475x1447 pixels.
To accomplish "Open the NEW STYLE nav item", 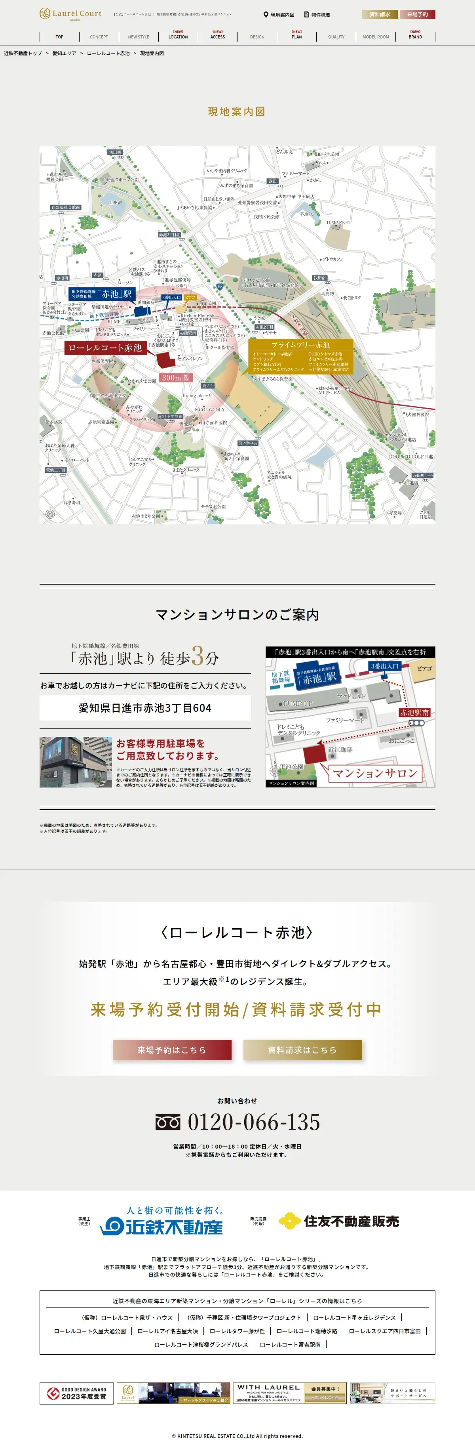I will (x=139, y=37).
